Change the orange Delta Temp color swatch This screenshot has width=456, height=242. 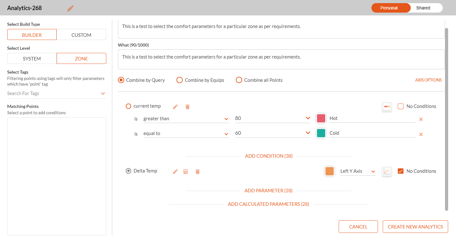[x=329, y=171]
